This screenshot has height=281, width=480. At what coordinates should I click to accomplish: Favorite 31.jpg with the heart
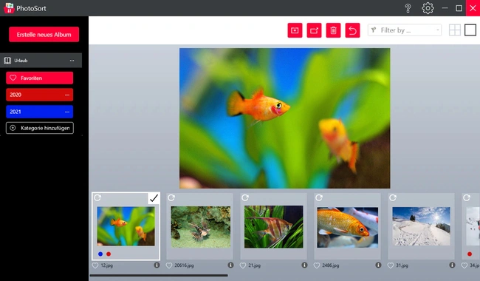(391, 265)
